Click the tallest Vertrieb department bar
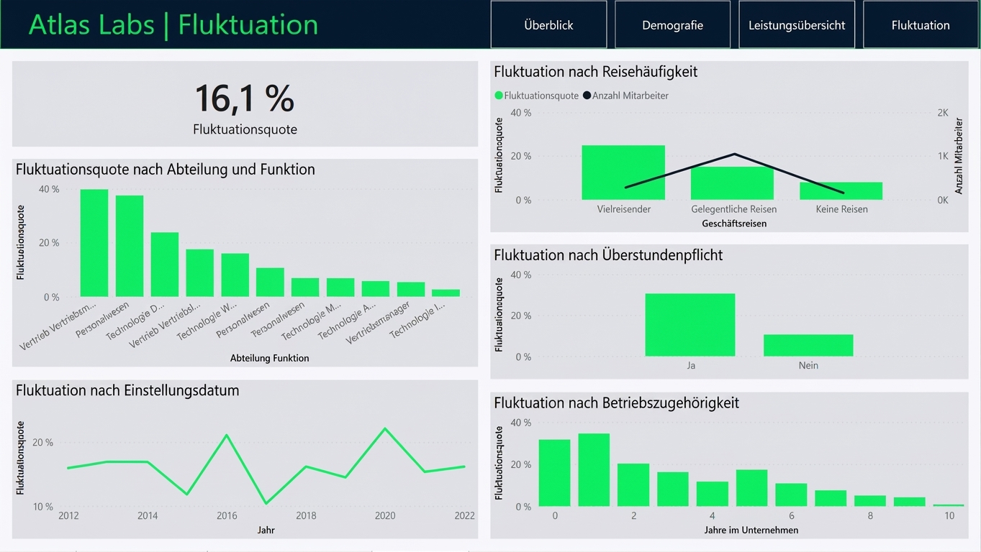 point(94,243)
